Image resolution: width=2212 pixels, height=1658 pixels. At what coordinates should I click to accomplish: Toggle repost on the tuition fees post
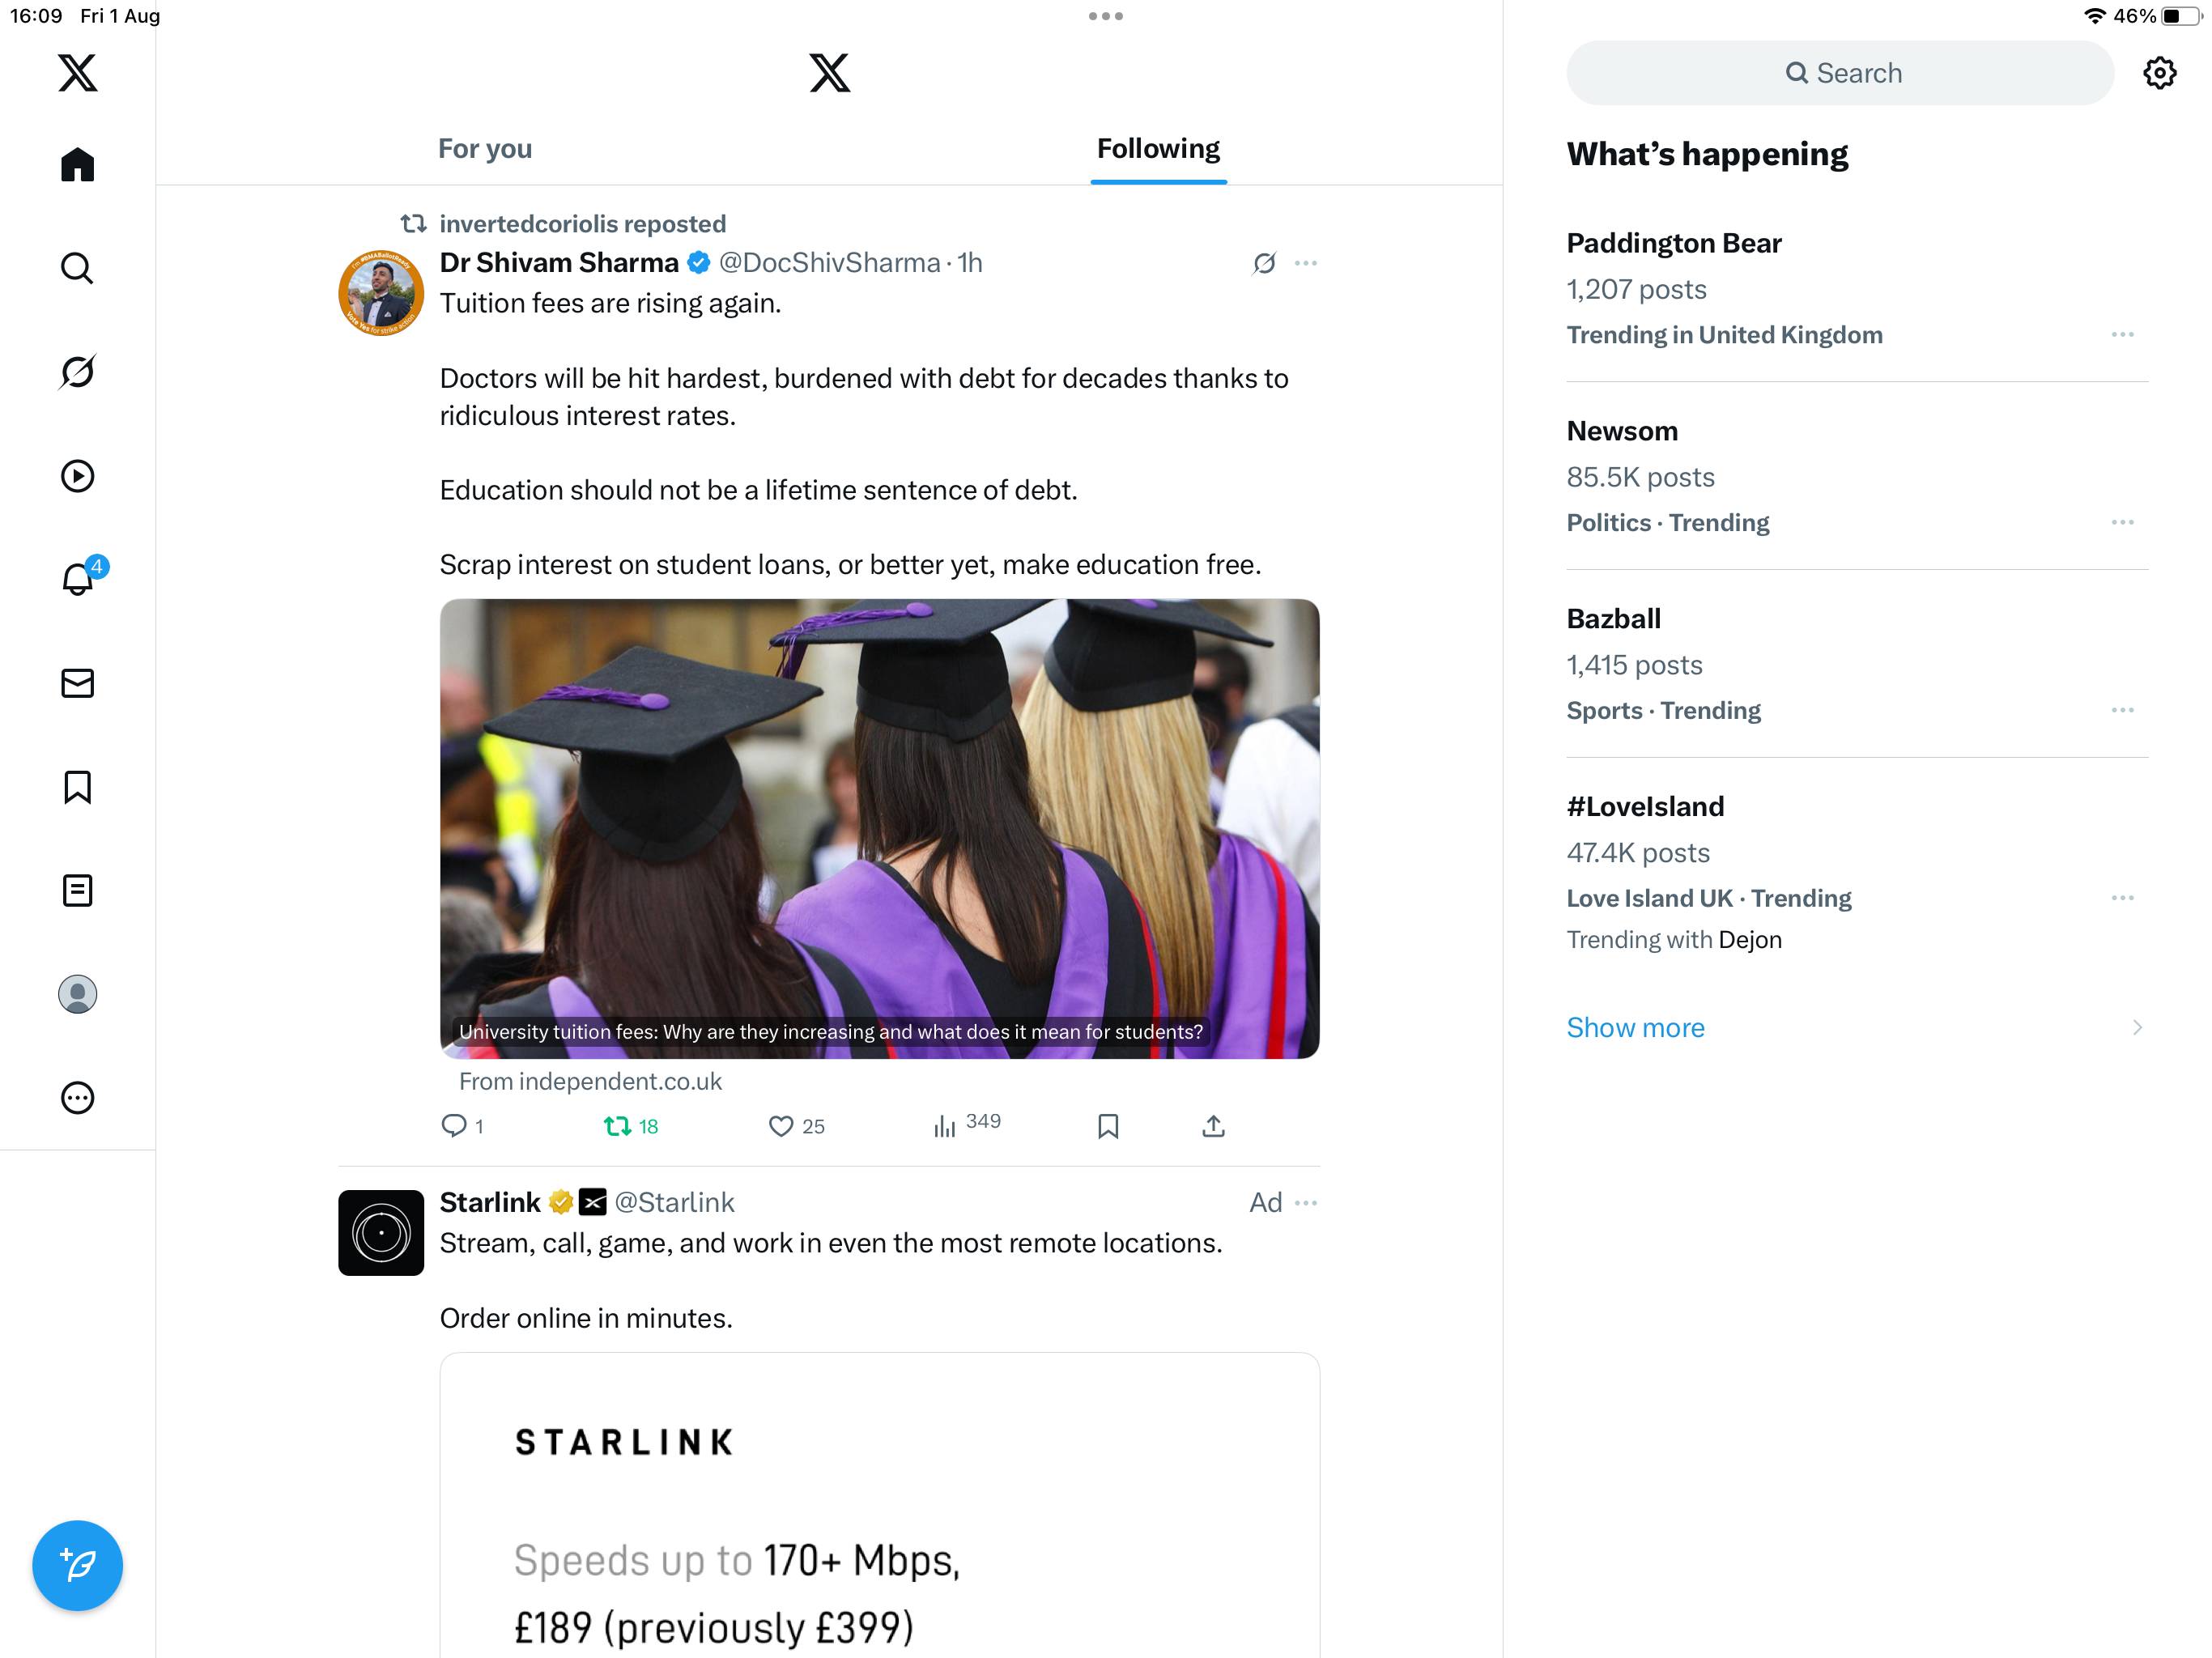click(618, 1126)
